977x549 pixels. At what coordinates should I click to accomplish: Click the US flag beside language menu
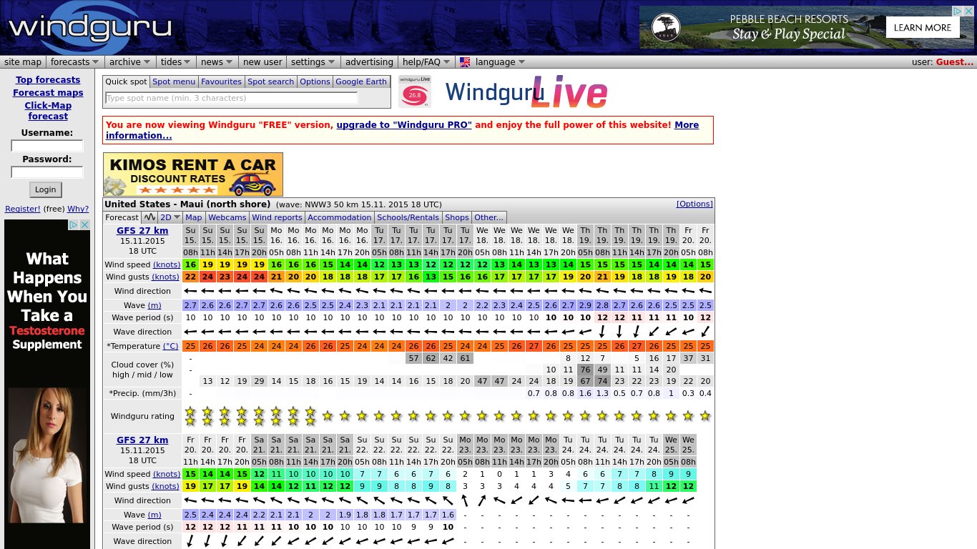[x=464, y=61]
